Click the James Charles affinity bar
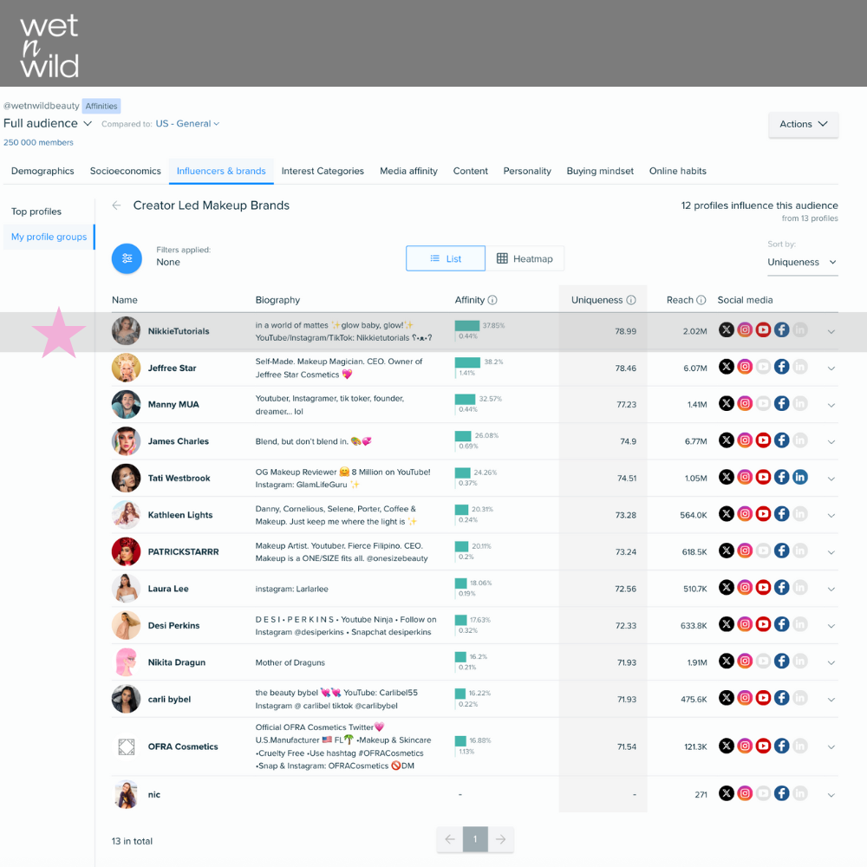This screenshot has width=867, height=867. pyautogui.click(x=463, y=436)
